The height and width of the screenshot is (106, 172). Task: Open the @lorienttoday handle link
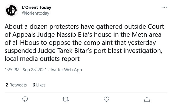(x=36, y=14)
